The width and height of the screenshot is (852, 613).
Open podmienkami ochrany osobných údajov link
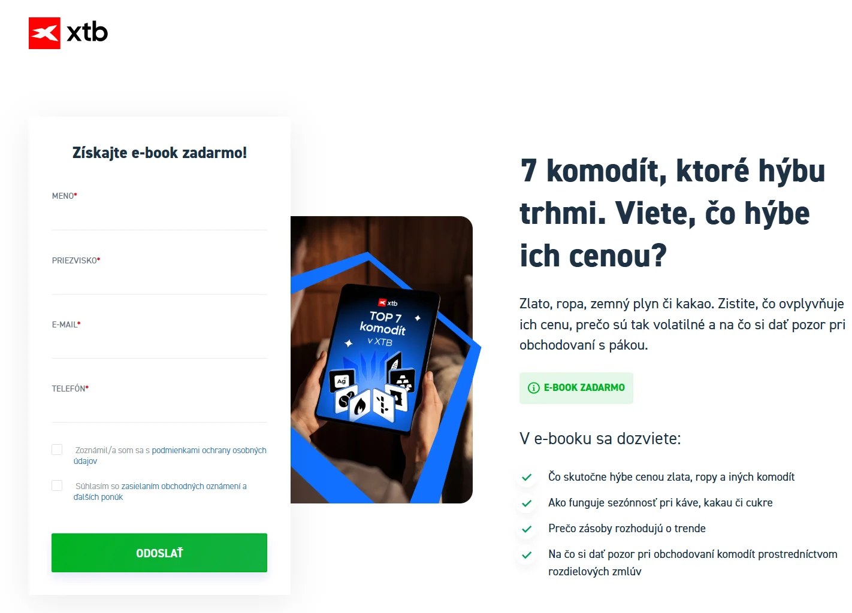[x=170, y=456]
